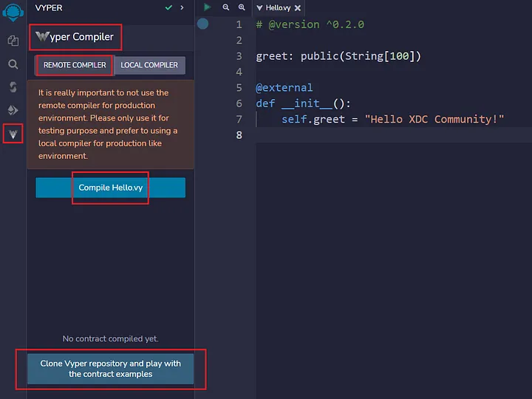Click the green Run script play icon
The height and width of the screenshot is (399, 532).
coord(208,7)
